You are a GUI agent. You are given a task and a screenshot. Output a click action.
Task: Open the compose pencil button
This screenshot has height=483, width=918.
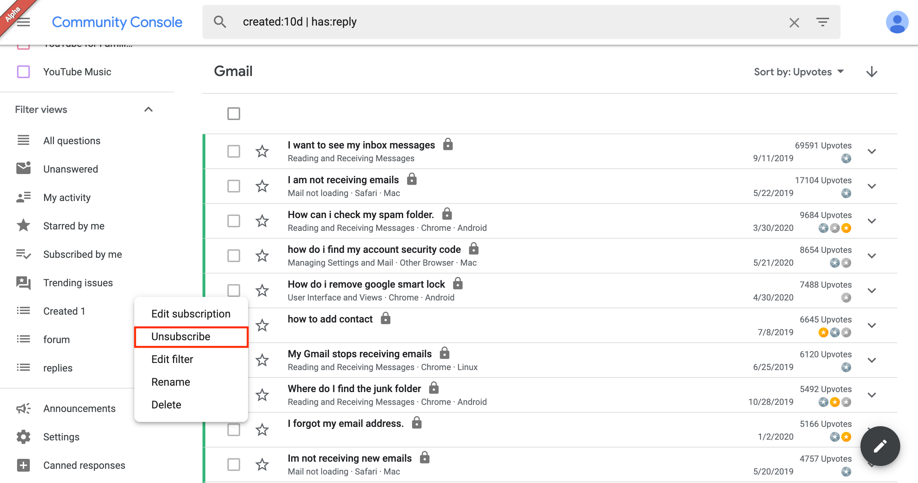point(880,446)
